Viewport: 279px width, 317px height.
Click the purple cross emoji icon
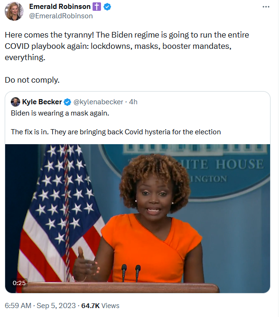tap(97, 7)
